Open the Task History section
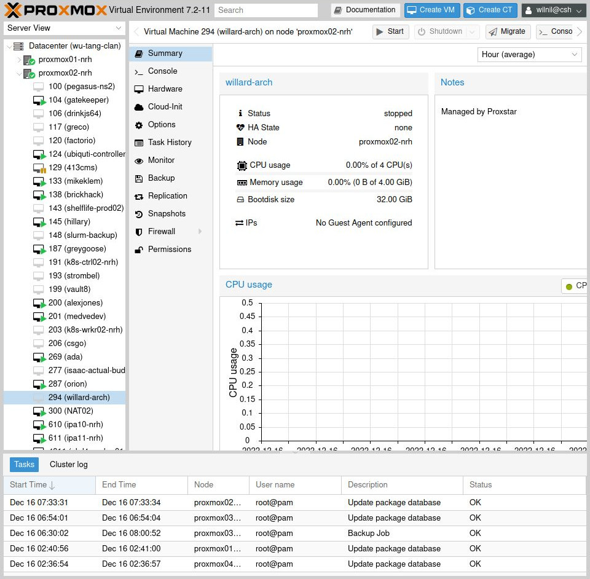Viewport: 590px width, 579px height. click(170, 143)
